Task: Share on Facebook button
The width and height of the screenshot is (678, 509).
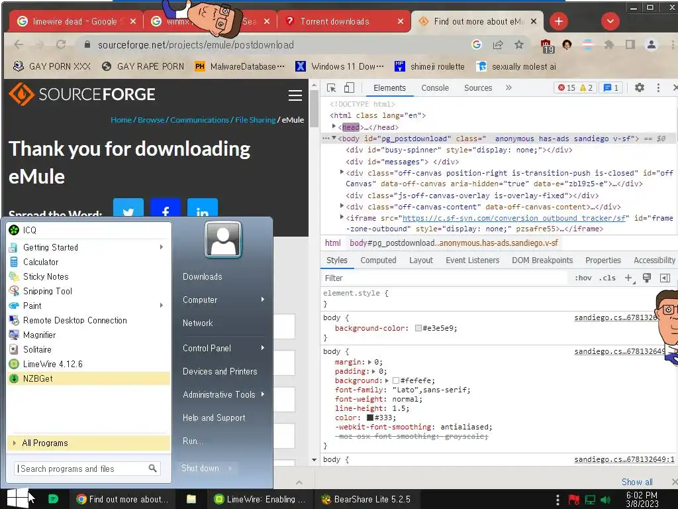Action: [x=165, y=208]
